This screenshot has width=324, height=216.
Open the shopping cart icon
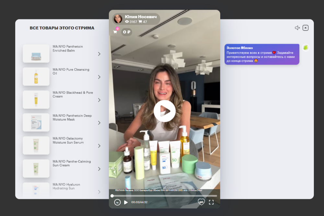point(115,32)
